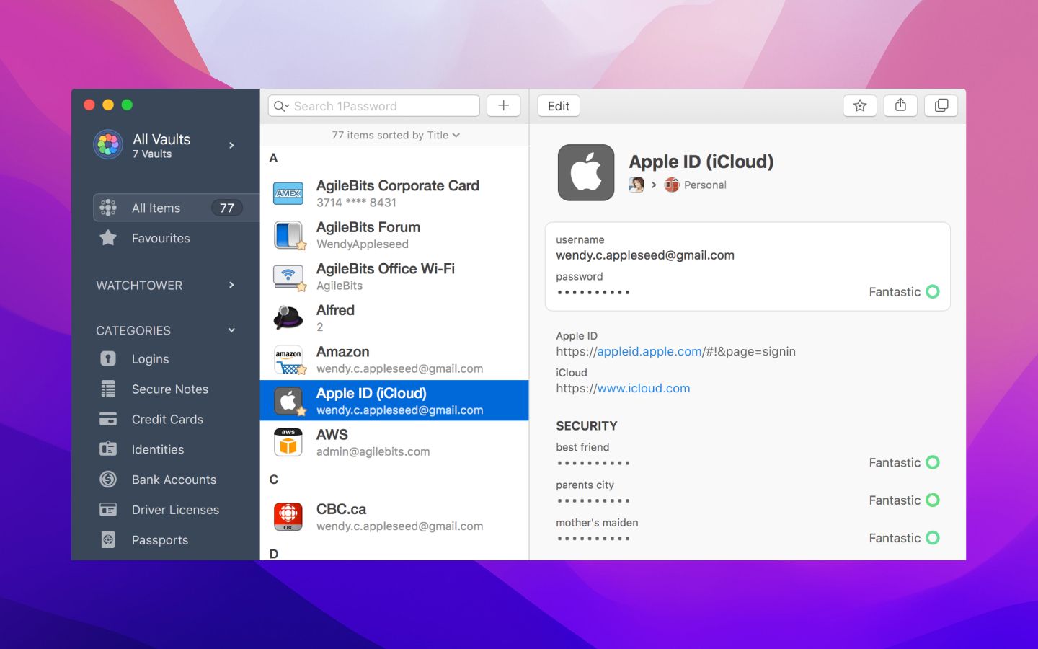Click the Bank Accounts dollar icon
Image resolution: width=1038 pixels, height=649 pixels.
pos(108,479)
